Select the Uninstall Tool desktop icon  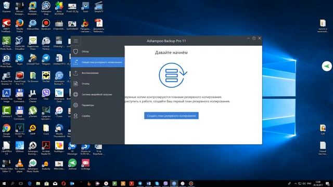[33, 60]
